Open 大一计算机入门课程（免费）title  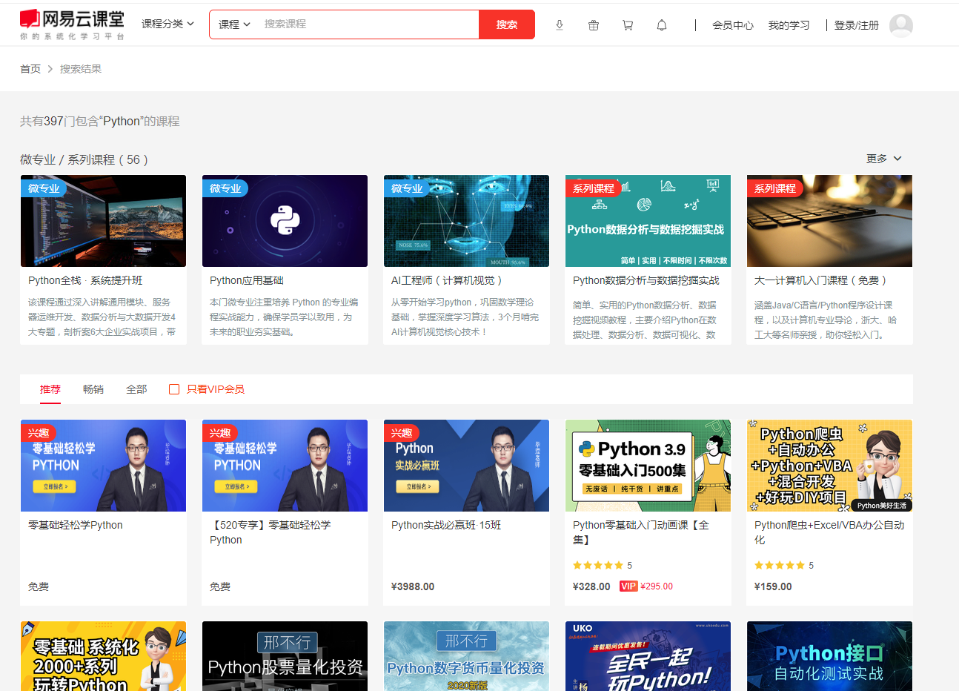(x=823, y=280)
